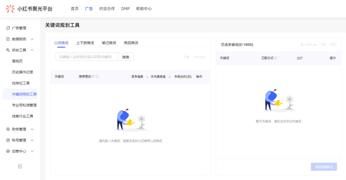Click the 保存到单元 button
The width and height of the screenshot is (346, 180).
(x=324, y=167)
